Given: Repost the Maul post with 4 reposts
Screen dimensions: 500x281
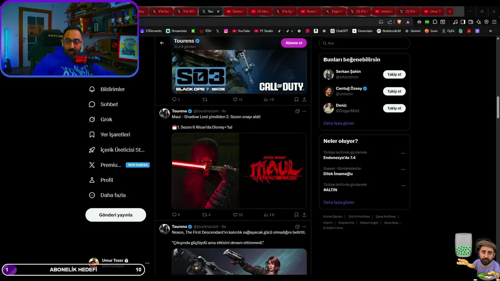Looking at the screenshot, I should click(x=206, y=215).
